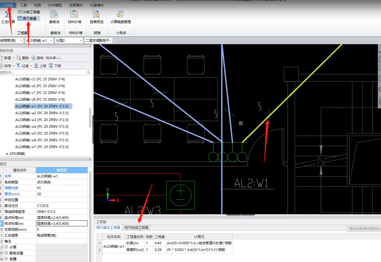This screenshot has height=262, width=381.
Task: Open 套做法 ribbon icon
Action: [x=54, y=17]
